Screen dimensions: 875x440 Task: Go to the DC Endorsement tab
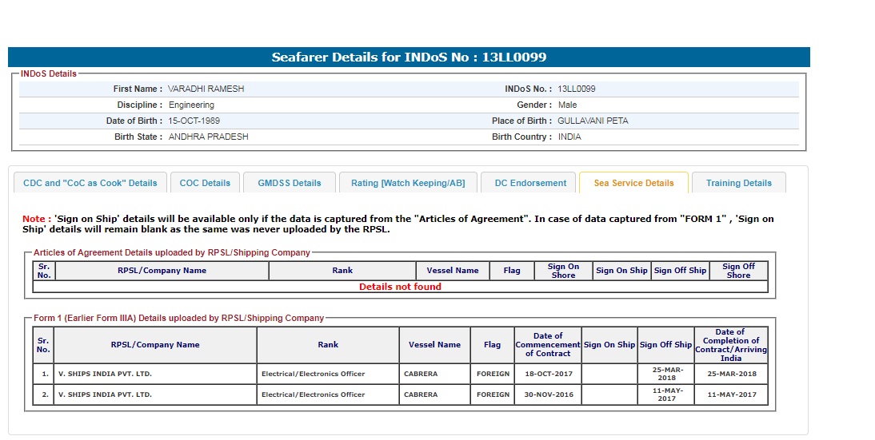pyautogui.click(x=530, y=183)
